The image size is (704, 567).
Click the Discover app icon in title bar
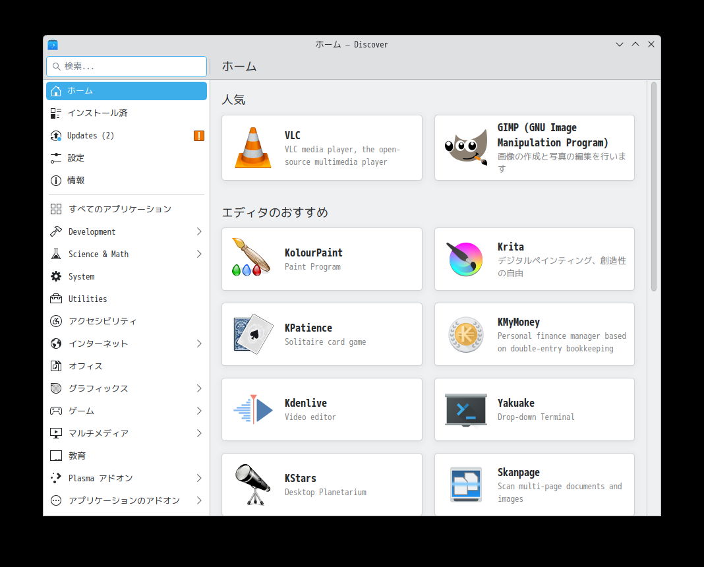(53, 44)
